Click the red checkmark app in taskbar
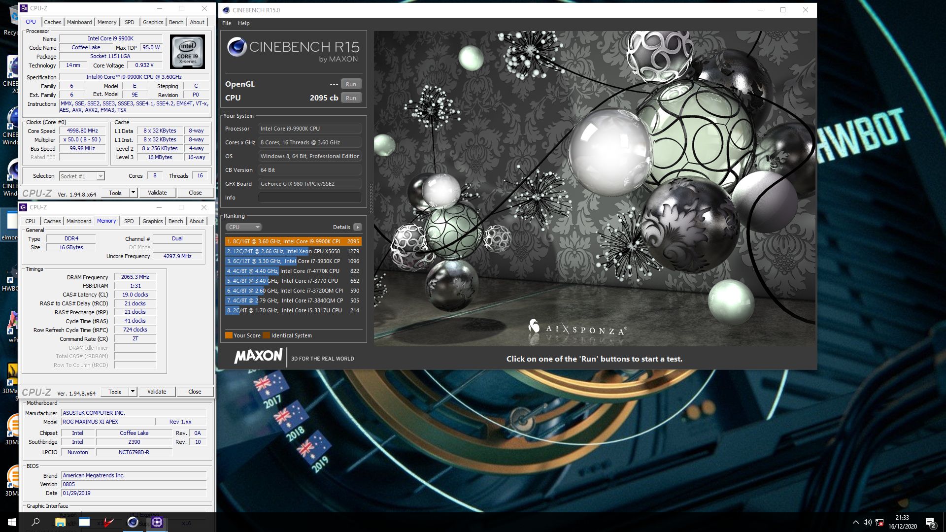 point(108,522)
